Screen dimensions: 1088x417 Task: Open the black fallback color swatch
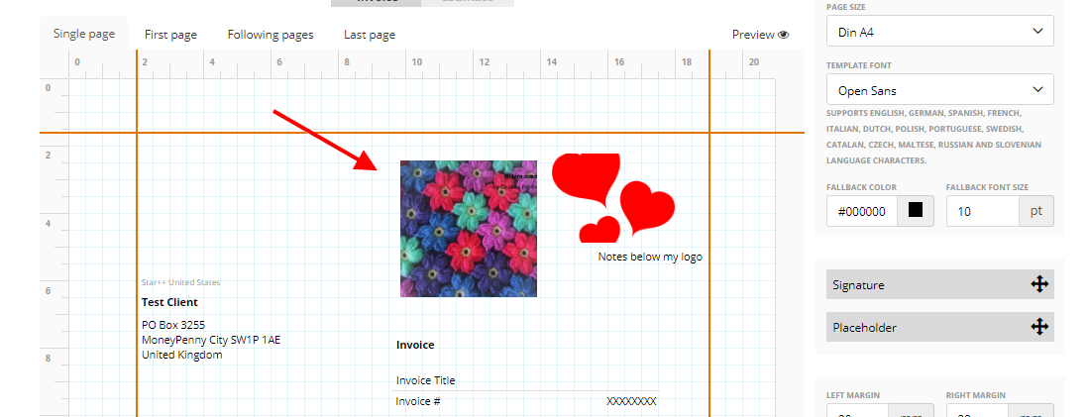[916, 211]
